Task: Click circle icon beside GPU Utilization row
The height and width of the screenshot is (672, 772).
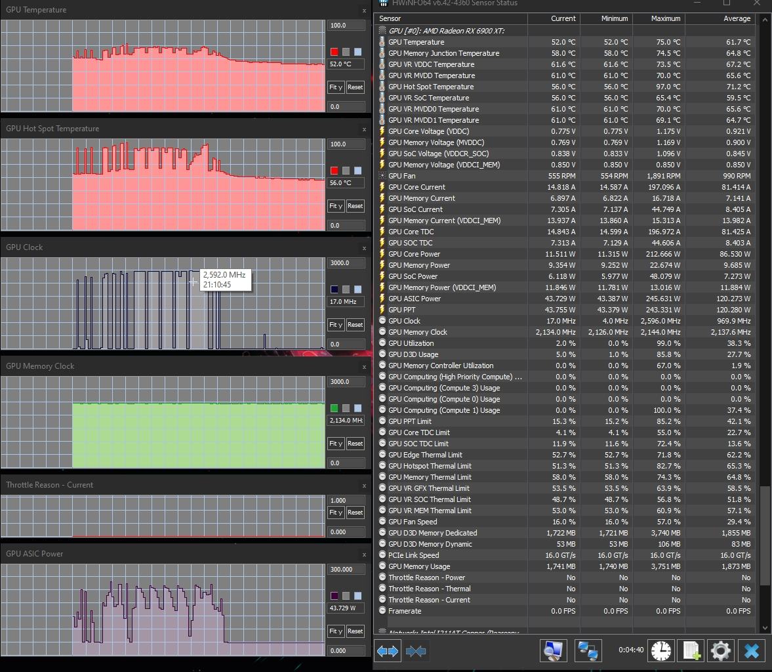Action: coord(382,343)
